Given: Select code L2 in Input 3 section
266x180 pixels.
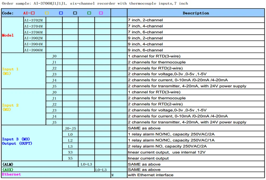Looking at the screenshot, I should [x=70, y=141].
